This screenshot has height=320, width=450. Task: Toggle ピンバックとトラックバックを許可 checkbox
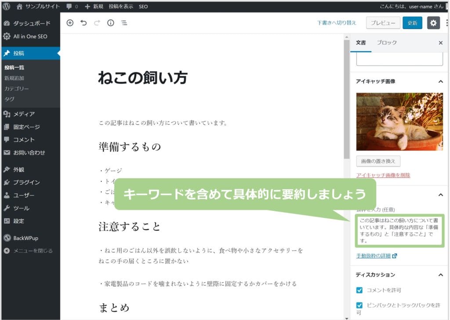(359, 305)
